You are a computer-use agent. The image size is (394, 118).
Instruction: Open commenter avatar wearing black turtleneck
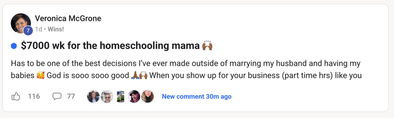pos(148,96)
